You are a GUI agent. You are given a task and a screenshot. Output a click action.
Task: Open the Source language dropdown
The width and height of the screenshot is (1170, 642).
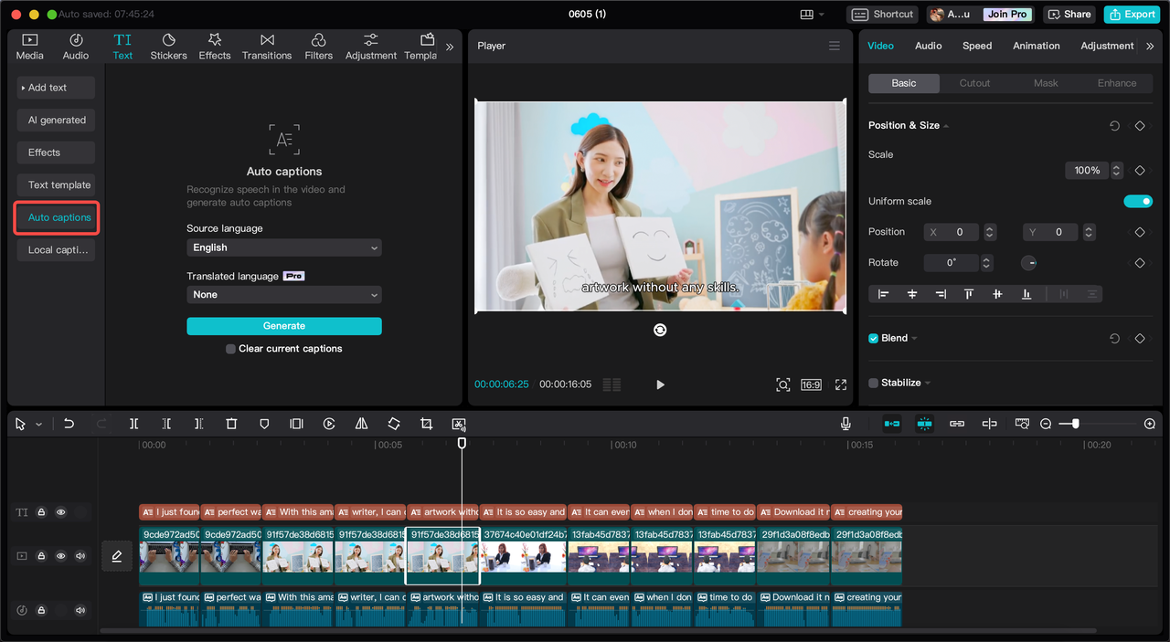pos(283,247)
